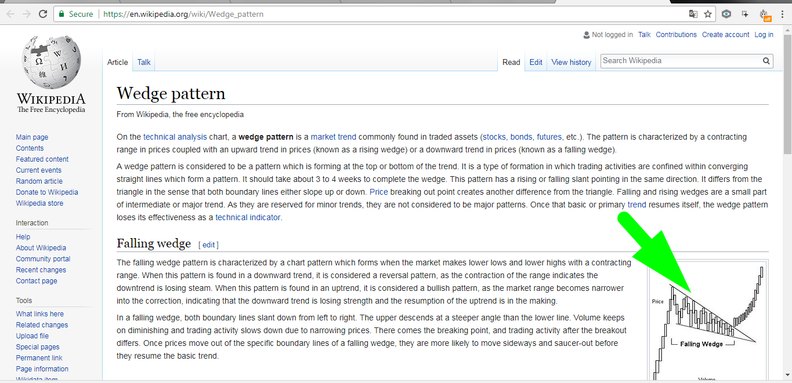View Recent changes
The width and height of the screenshot is (792, 383).
[41, 270]
